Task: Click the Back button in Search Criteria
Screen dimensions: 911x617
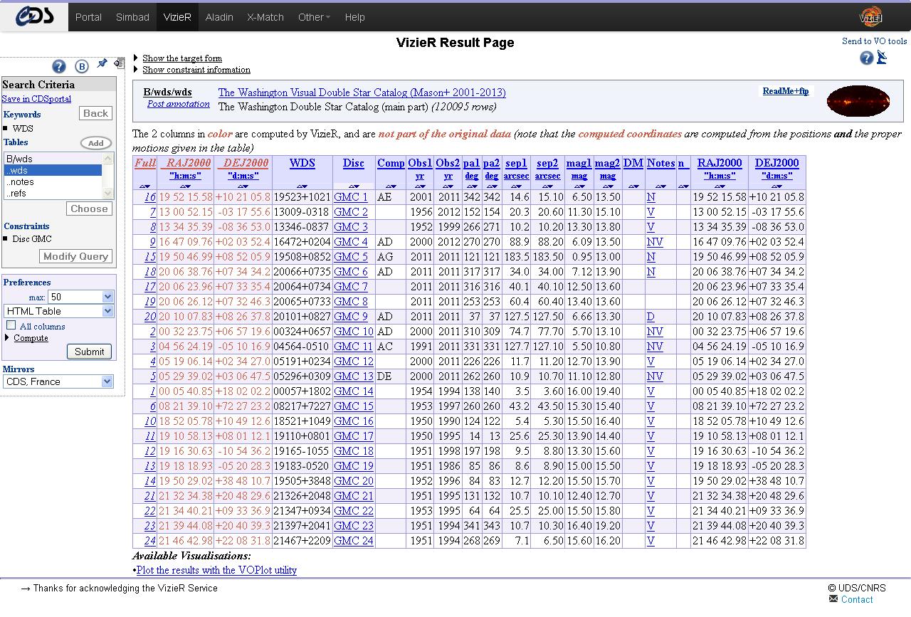Action: click(95, 113)
